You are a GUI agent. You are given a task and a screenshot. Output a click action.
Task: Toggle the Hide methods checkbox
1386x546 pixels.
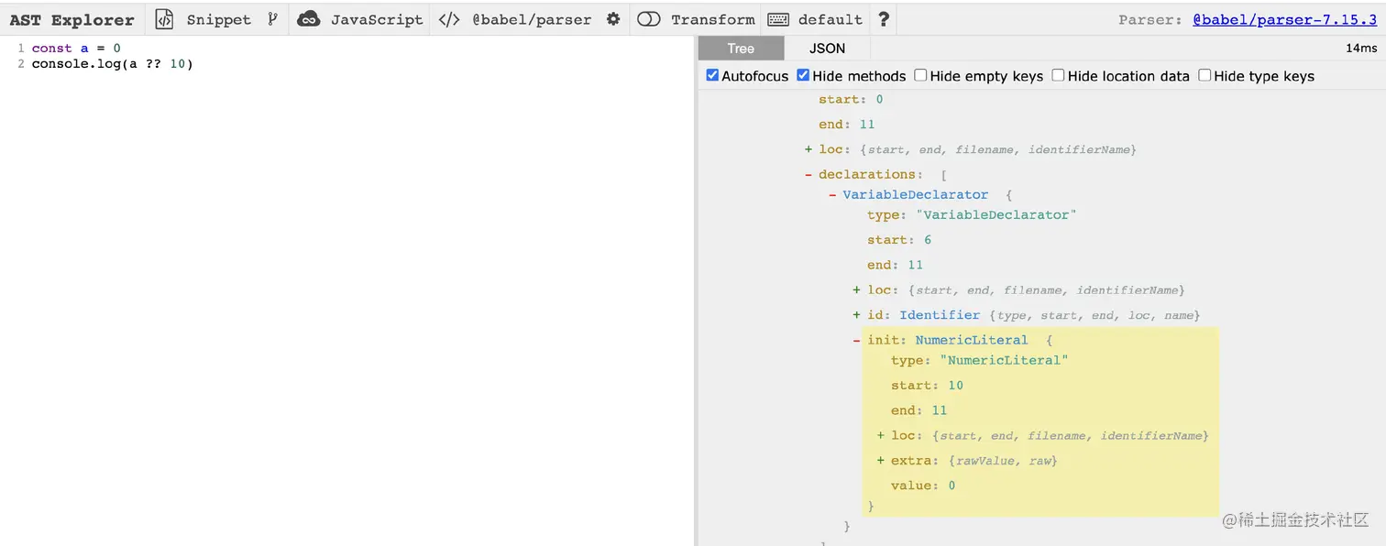click(803, 75)
